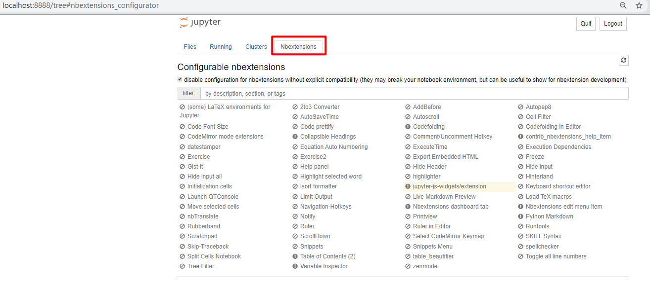Click warning icon beside Nbextensions edit menu item
650x288 pixels.
point(521,207)
